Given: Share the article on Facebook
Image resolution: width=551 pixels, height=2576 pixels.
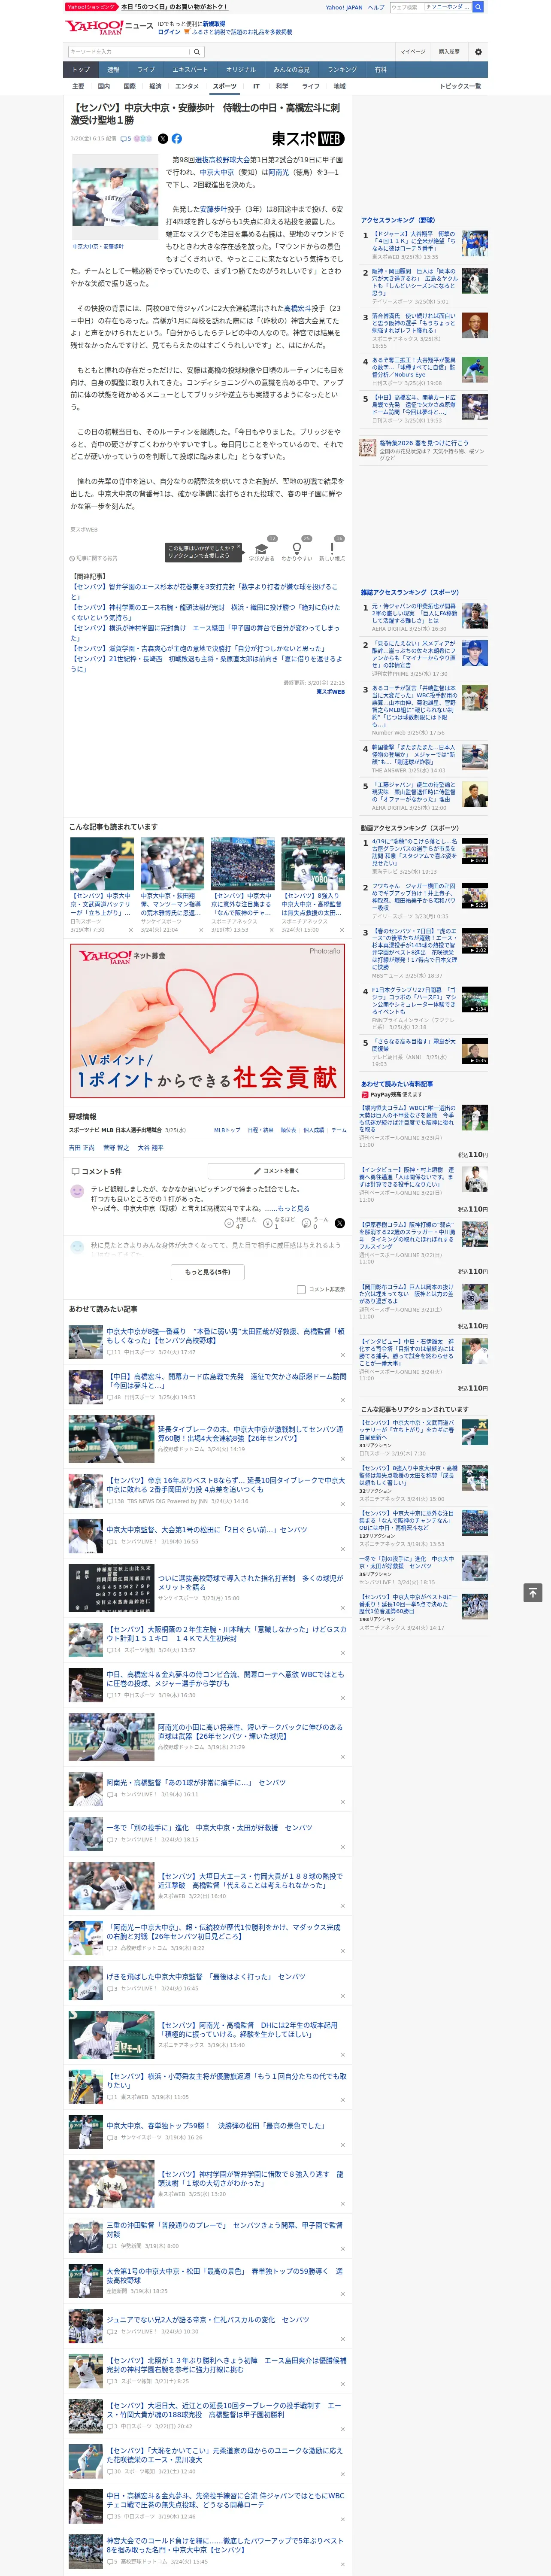Looking at the screenshot, I should coord(177,139).
